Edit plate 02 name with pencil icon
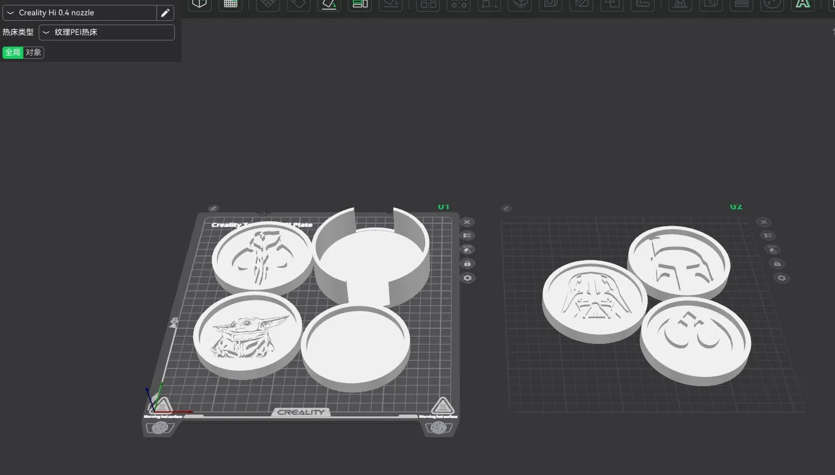This screenshot has width=835, height=475. pos(506,208)
